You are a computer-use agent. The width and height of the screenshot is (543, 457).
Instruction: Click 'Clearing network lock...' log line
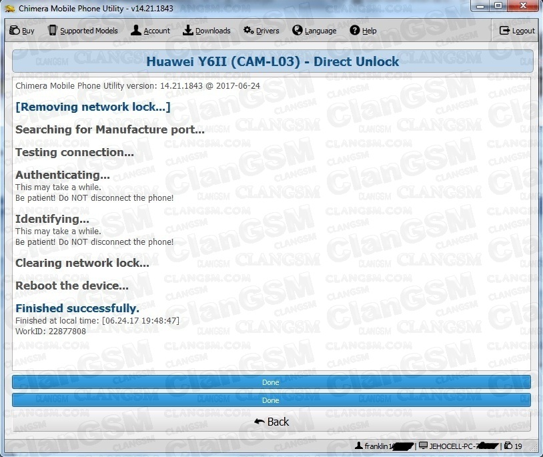pyautogui.click(x=82, y=263)
